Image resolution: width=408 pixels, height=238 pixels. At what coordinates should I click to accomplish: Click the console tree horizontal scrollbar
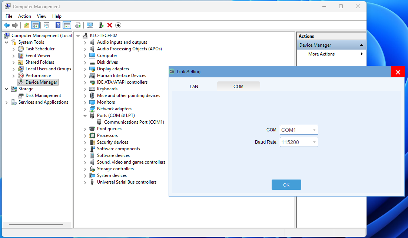tap(36, 225)
